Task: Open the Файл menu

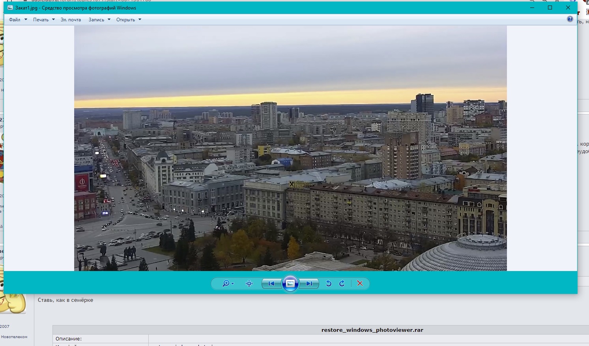Action: click(15, 20)
